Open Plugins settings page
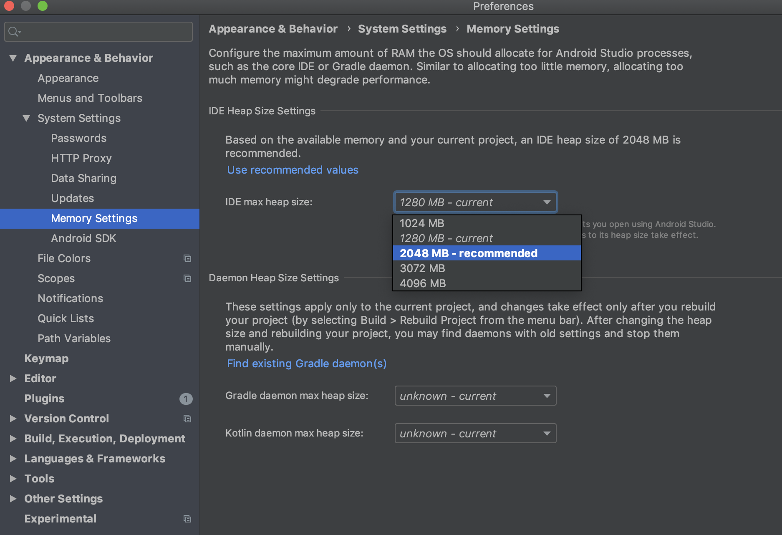 pyautogui.click(x=44, y=399)
